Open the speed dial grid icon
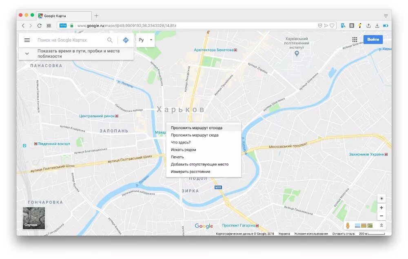 click(49, 25)
